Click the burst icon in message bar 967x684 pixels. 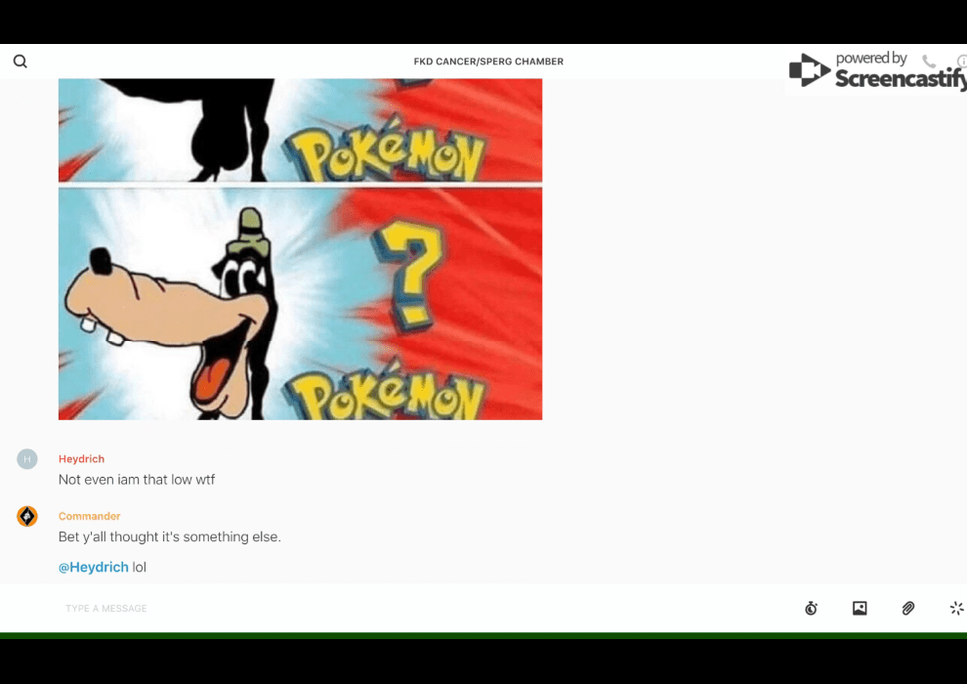tap(956, 609)
